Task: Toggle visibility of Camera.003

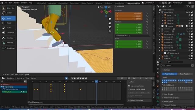Action: point(190,42)
